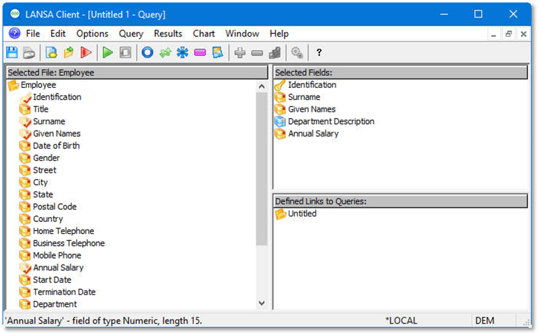Collapse the Employee folder in file tree
This screenshot has height=335, width=539.
click(13, 85)
